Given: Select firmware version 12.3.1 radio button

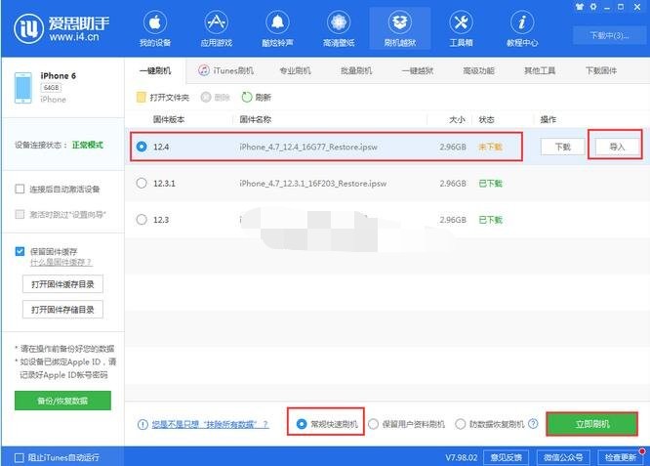Looking at the screenshot, I should click(x=142, y=183).
